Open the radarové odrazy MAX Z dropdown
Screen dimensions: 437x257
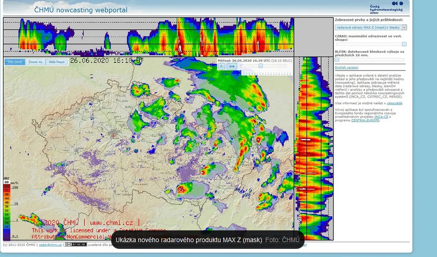tap(371, 28)
